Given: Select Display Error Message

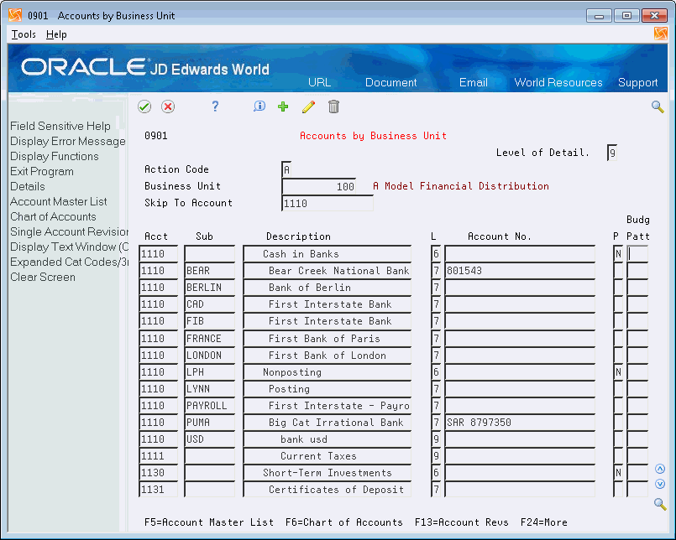Looking at the screenshot, I should [x=68, y=141].
